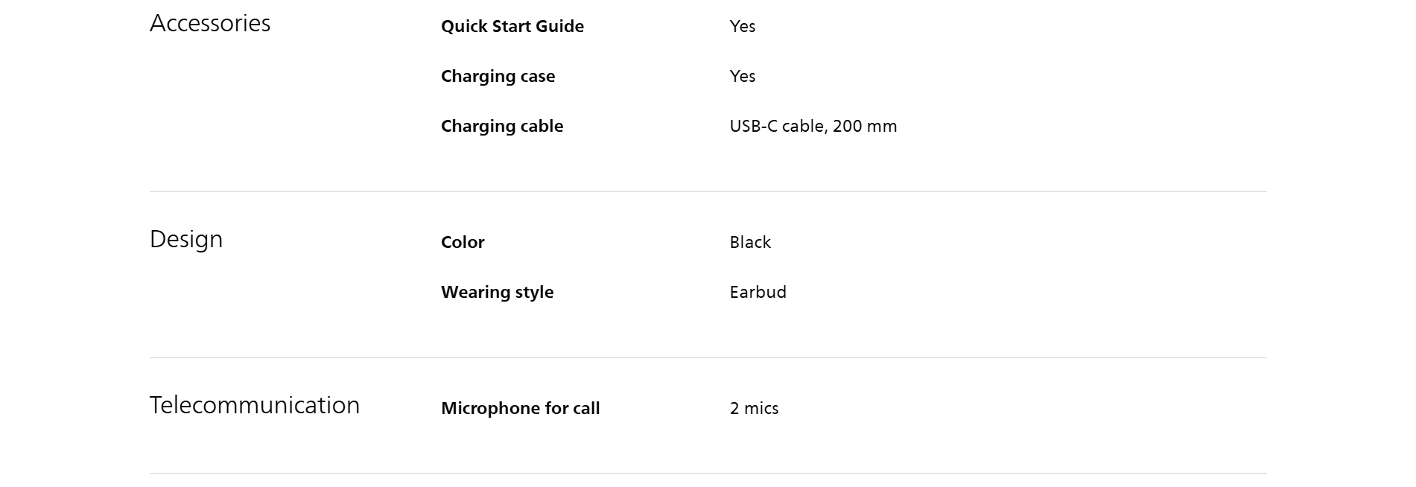Screen dimensions: 1416x487
Task: Click divider line below Design section
Action: point(708,358)
